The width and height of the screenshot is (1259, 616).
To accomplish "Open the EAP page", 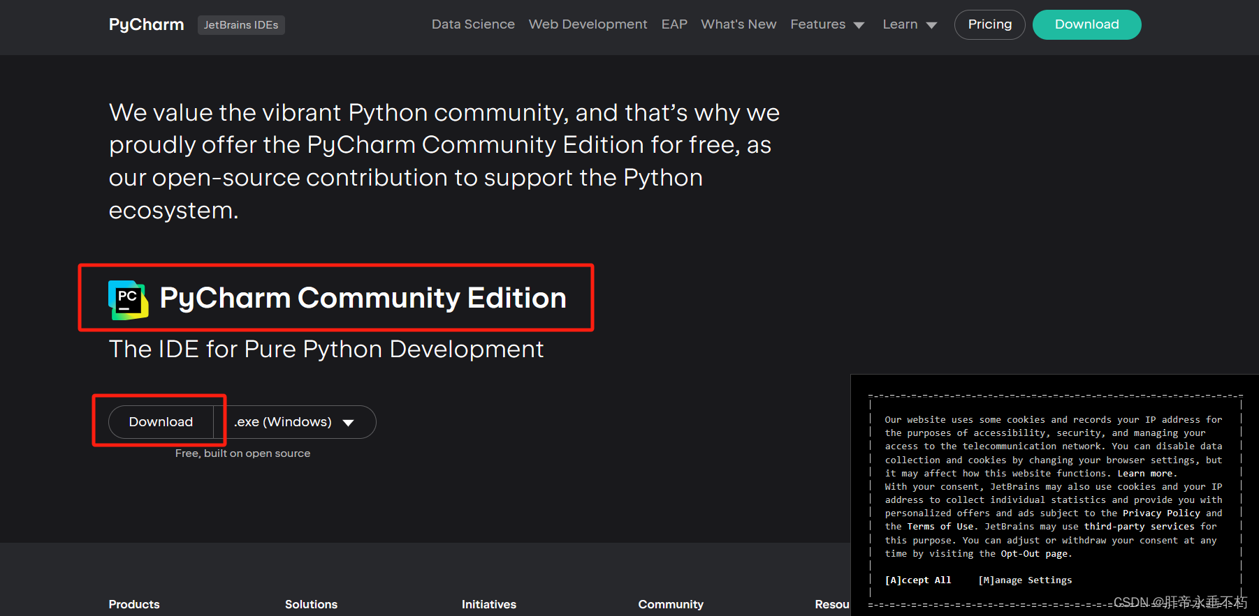I will coord(674,24).
